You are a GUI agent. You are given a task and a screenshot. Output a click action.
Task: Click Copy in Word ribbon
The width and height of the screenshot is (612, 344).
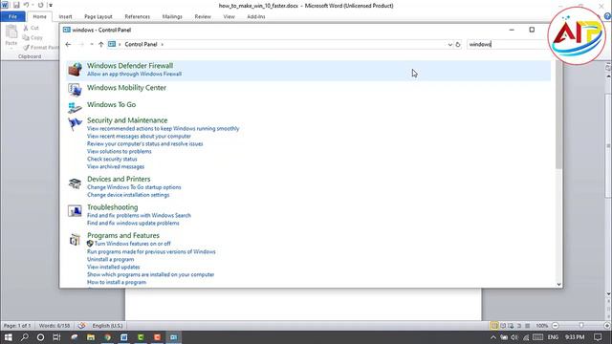point(33,37)
